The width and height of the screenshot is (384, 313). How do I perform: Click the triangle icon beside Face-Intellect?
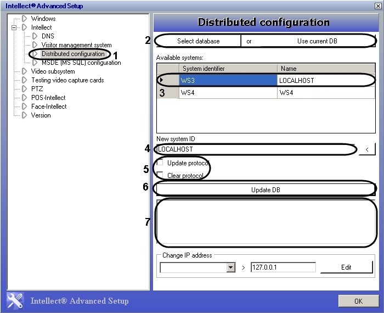(24, 107)
